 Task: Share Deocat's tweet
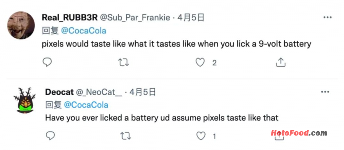[279, 137]
